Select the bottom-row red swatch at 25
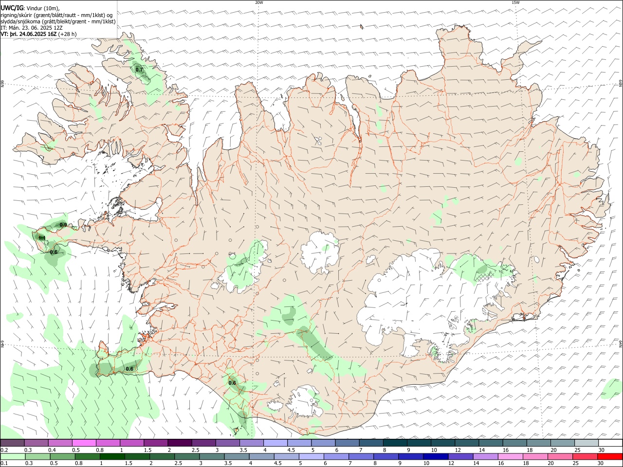The height and width of the screenshot is (467, 623). (585, 456)
